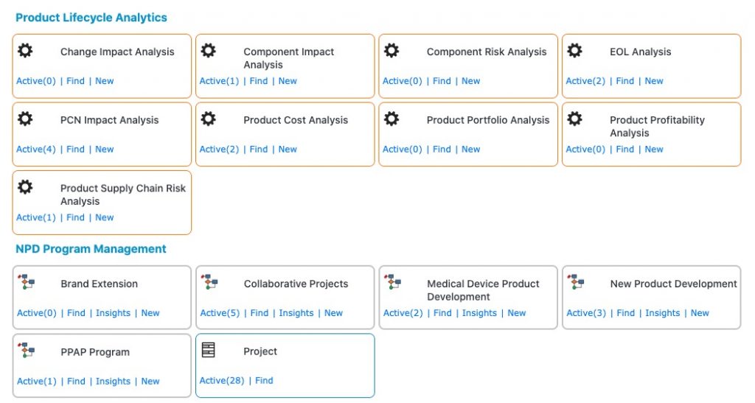Create New Medical Device Product Development
This screenshot has width=755, height=403.
(517, 313)
